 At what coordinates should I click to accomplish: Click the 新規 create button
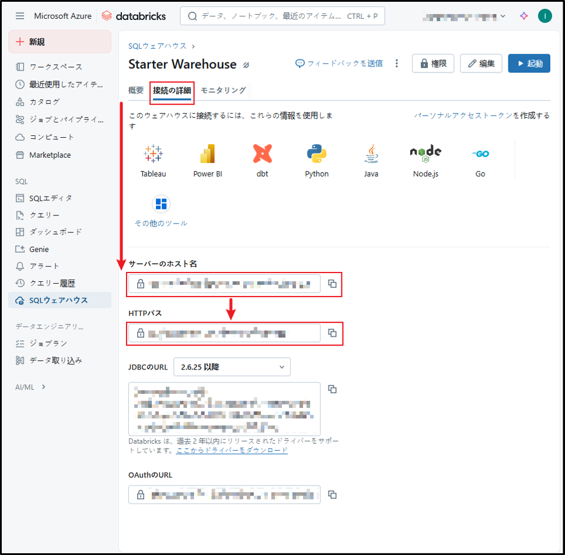[x=60, y=42]
